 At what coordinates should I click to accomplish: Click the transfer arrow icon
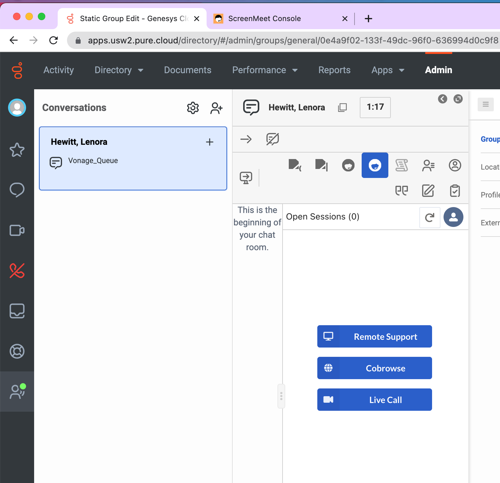coord(246,139)
